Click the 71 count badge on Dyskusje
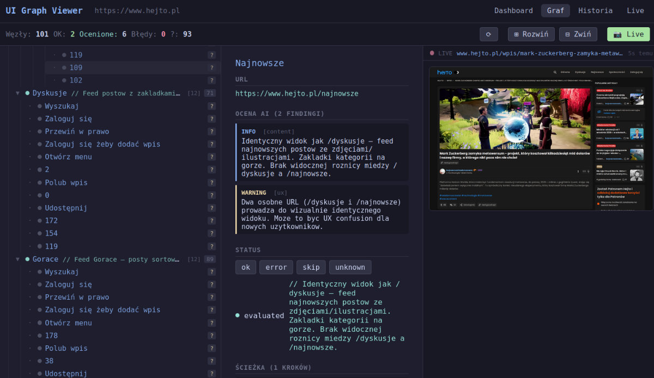 (209, 94)
